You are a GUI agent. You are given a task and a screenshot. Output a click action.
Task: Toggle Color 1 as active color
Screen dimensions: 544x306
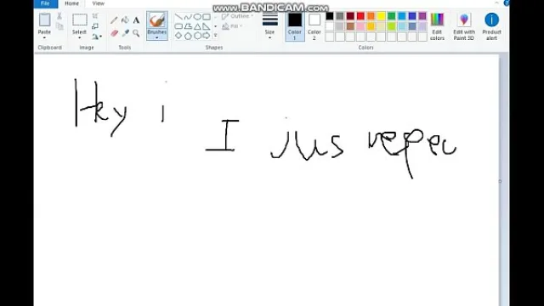click(x=295, y=26)
